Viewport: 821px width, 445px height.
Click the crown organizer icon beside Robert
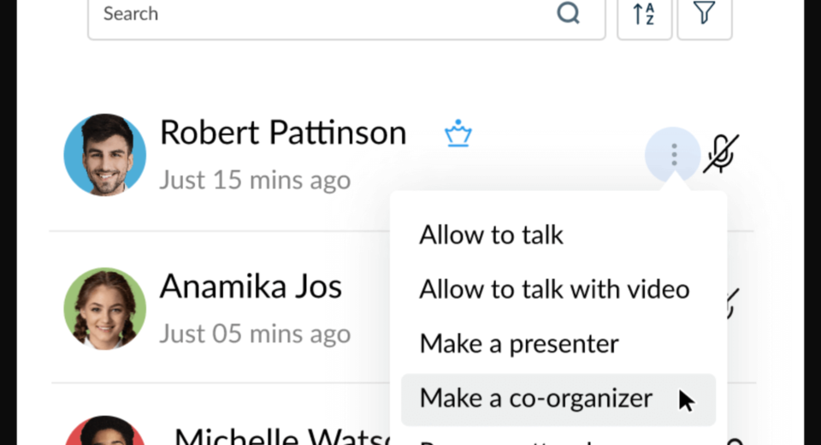click(458, 134)
